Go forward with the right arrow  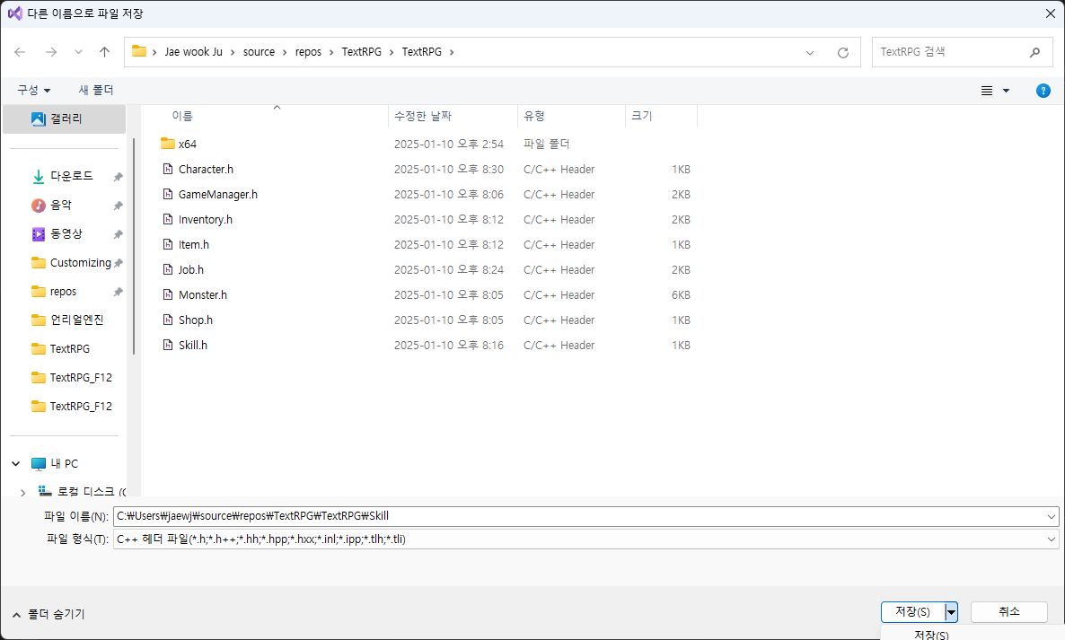51,52
